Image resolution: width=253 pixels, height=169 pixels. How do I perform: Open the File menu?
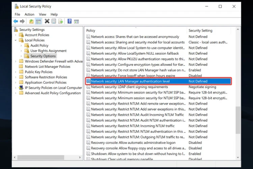point(18,15)
